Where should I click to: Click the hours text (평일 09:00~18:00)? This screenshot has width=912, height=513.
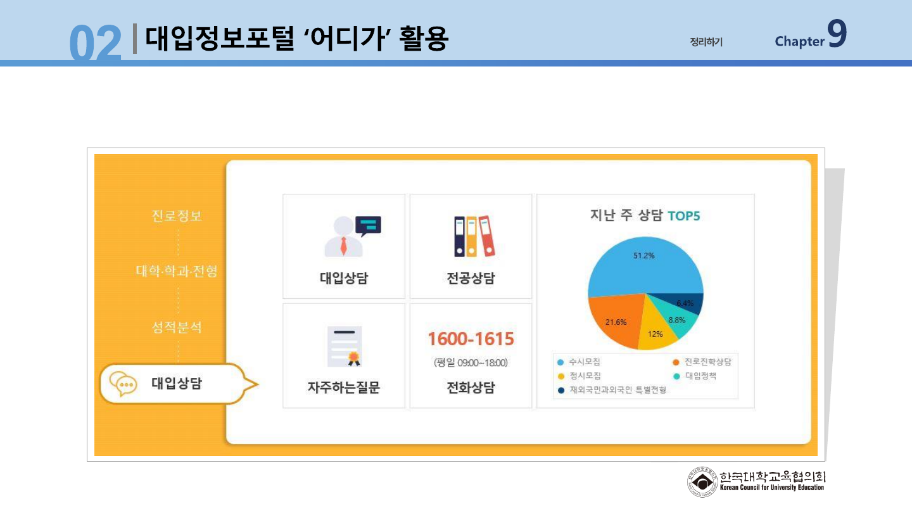click(471, 363)
